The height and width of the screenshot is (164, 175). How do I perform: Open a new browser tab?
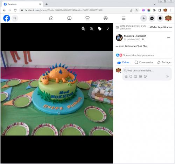47,4
